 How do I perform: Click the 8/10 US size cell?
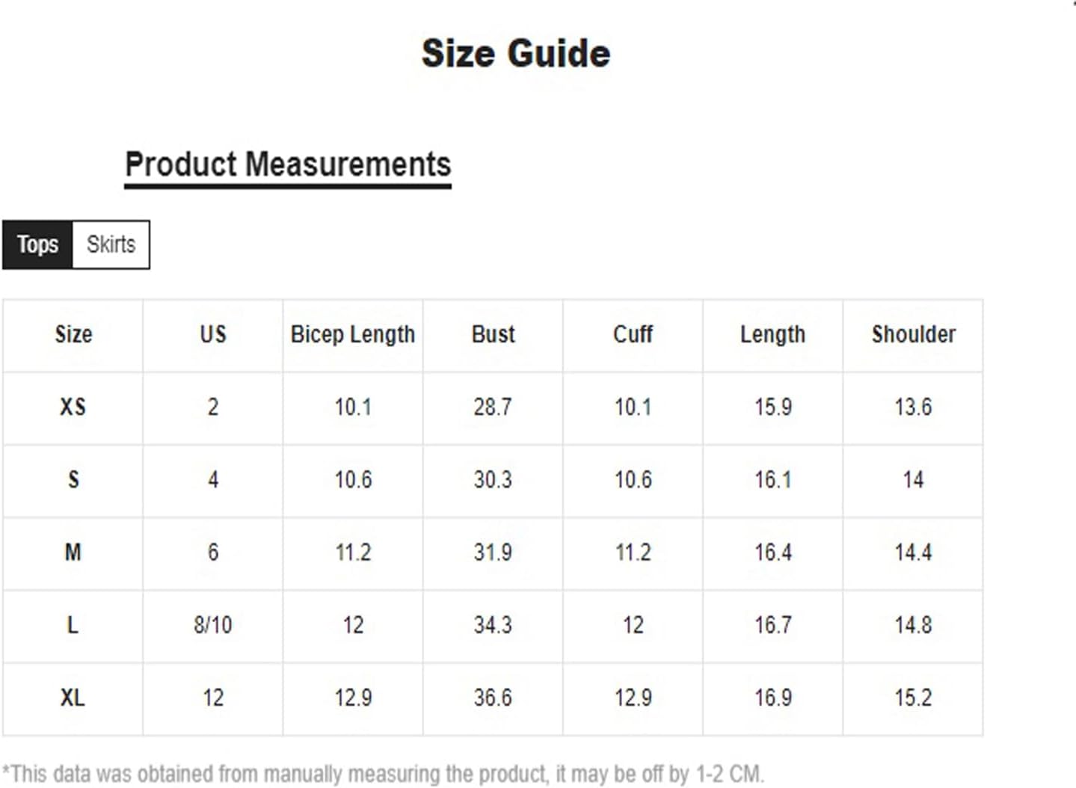(x=213, y=625)
